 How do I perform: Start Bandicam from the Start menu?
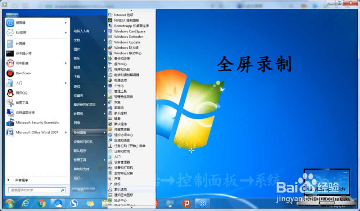[x=37, y=73]
